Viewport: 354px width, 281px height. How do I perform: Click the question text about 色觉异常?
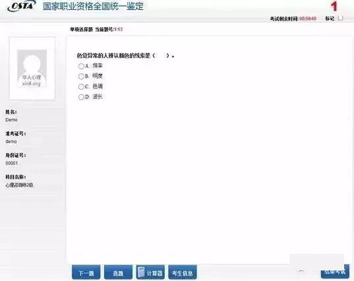tap(125, 55)
